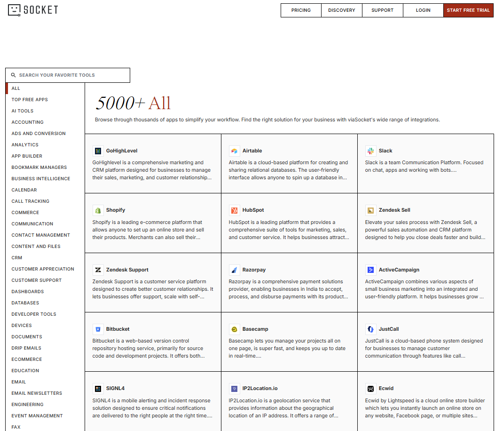Select the Communication category

click(45, 224)
